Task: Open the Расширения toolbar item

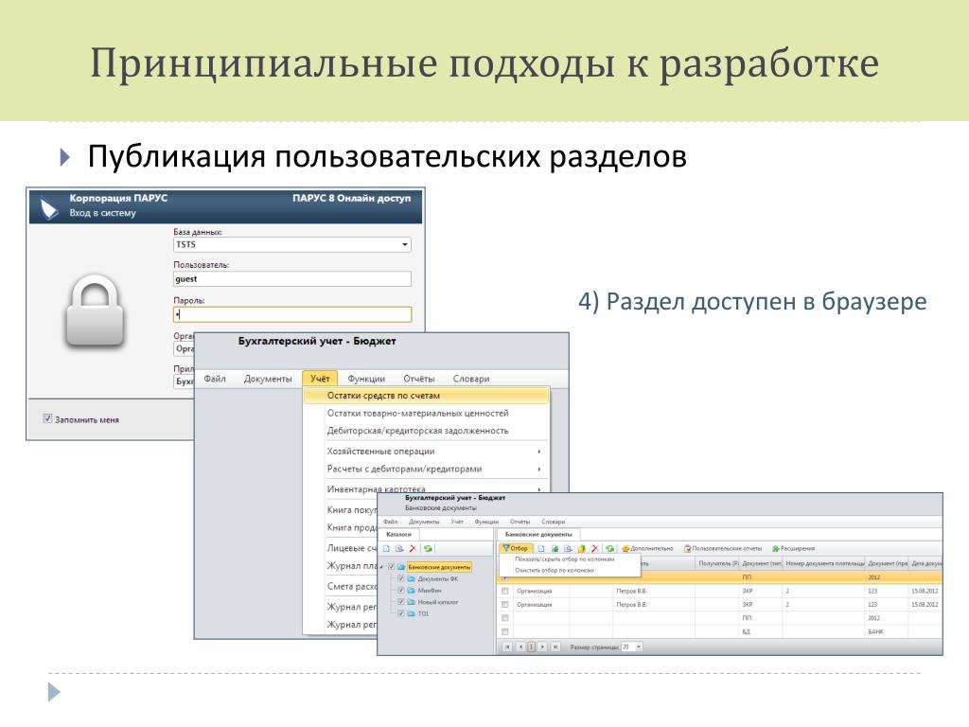Action: click(794, 548)
